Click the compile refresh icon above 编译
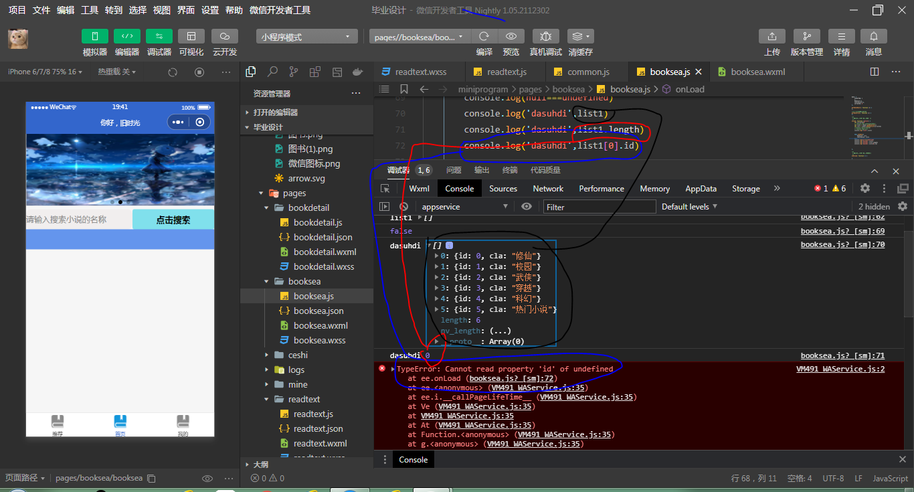The image size is (914, 492). pyautogui.click(x=484, y=36)
